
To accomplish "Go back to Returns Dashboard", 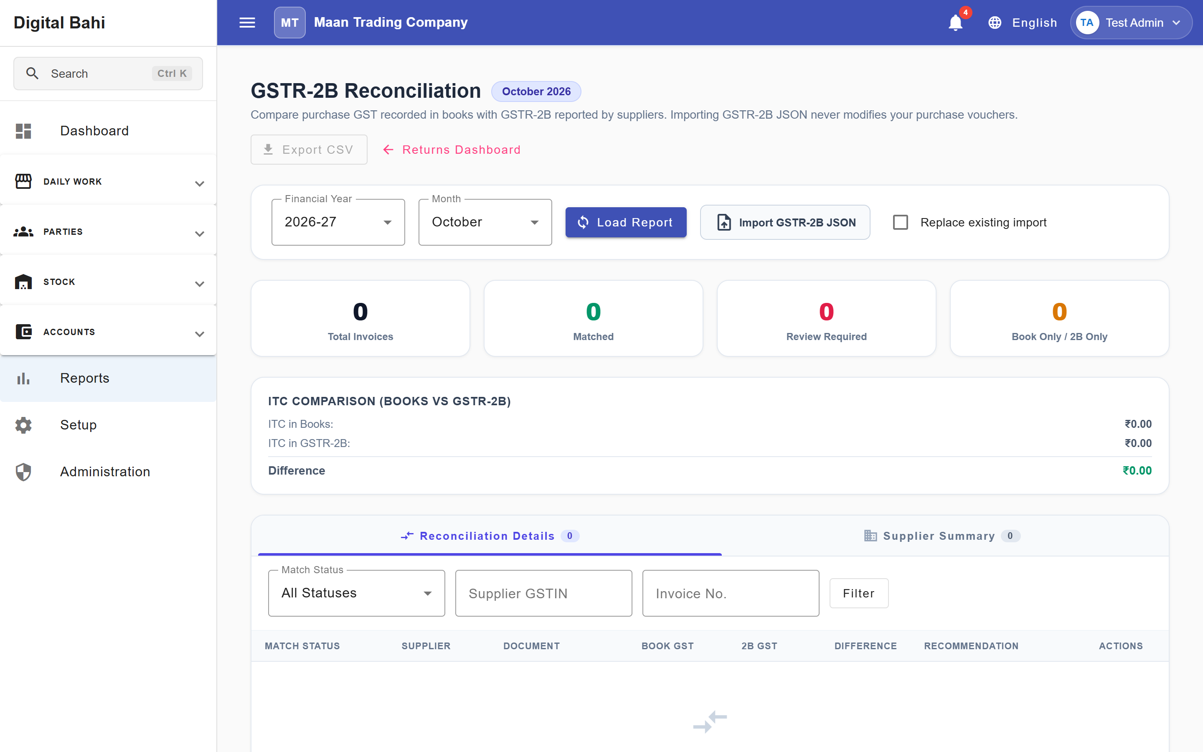I will [x=452, y=150].
